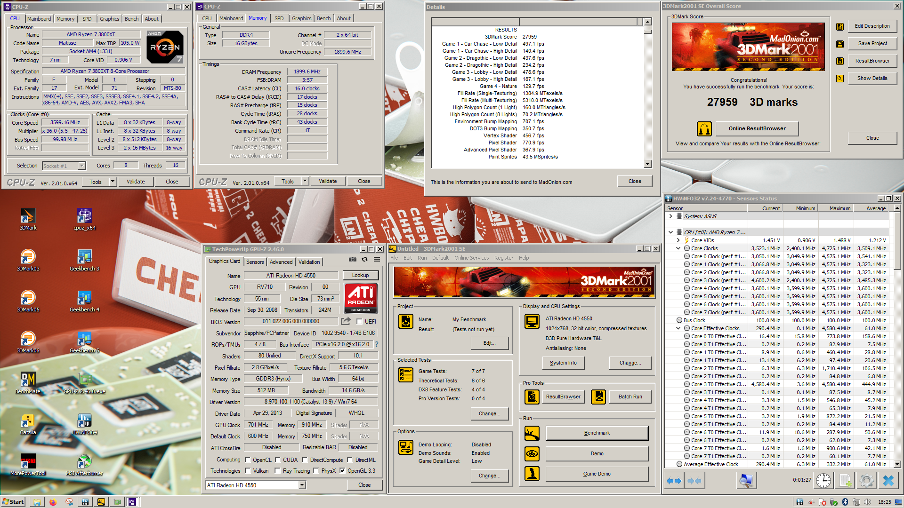
Task: Launch MSI Afterburner desktop icon
Action: [x=84, y=464]
